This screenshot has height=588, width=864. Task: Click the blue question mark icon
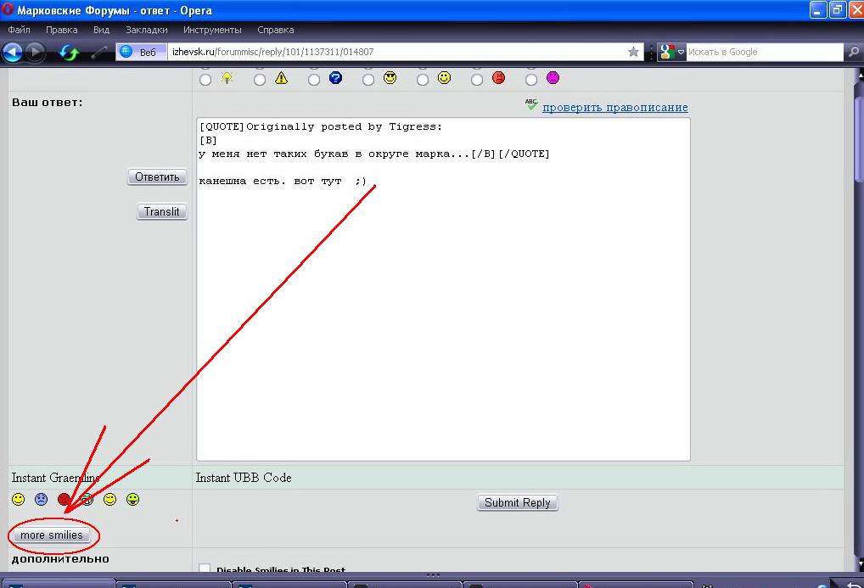tap(335, 78)
